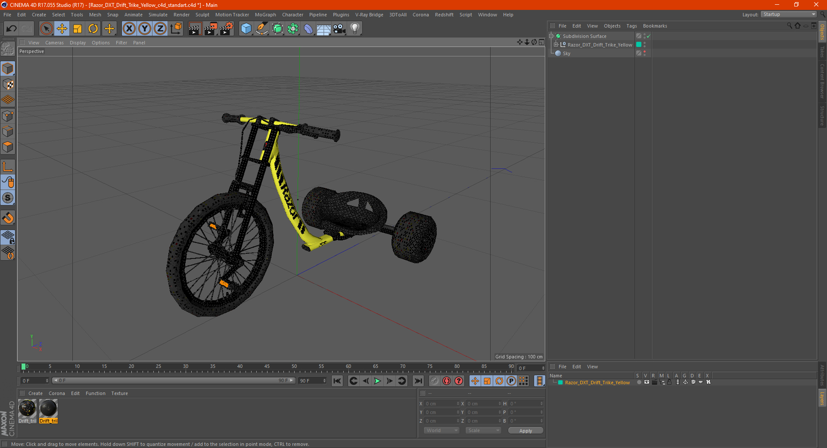Image resolution: width=827 pixels, height=448 pixels.
Task: Open the Array modeling objects icon
Action: click(x=293, y=29)
